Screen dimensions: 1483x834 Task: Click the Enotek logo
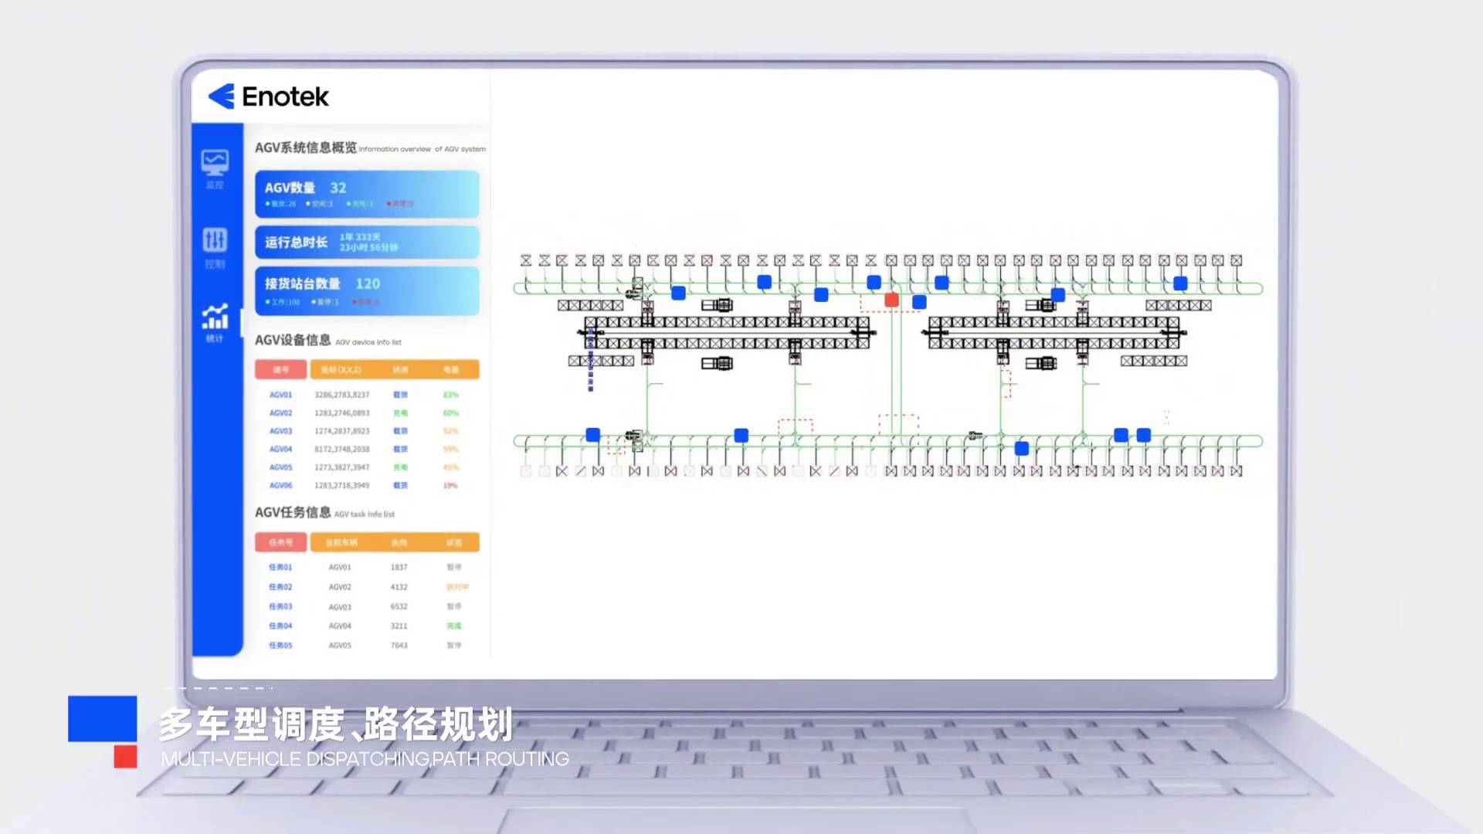point(269,97)
